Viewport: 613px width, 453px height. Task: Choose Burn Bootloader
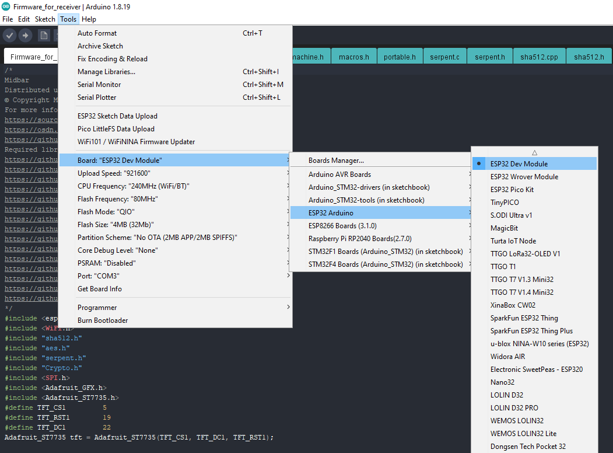pos(176,320)
